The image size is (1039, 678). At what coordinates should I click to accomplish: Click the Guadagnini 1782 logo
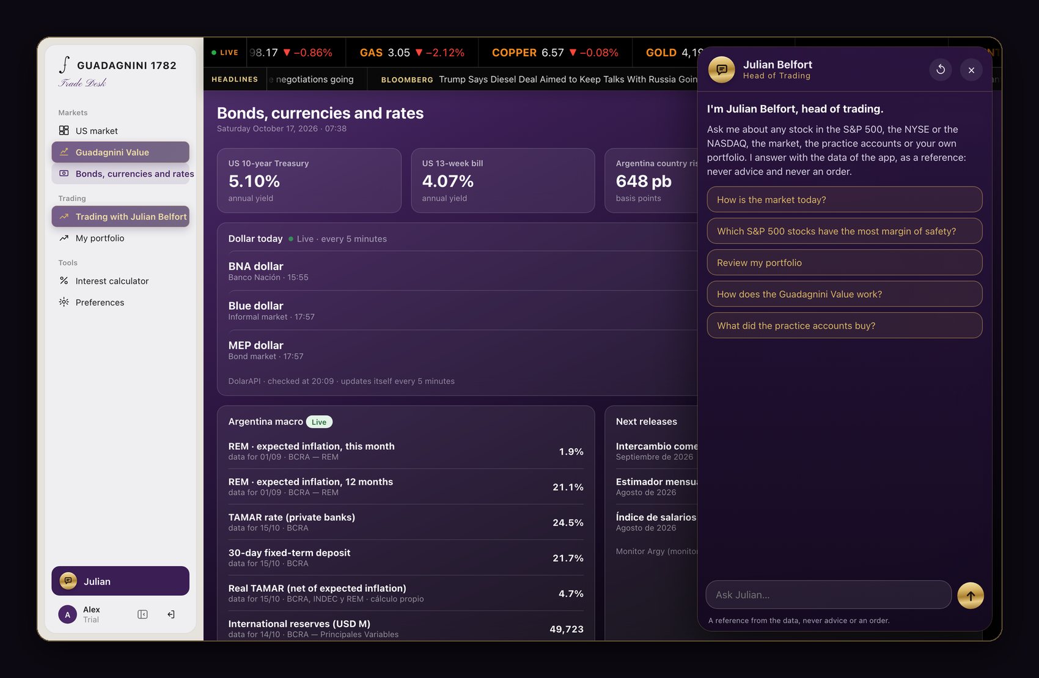[x=117, y=72]
